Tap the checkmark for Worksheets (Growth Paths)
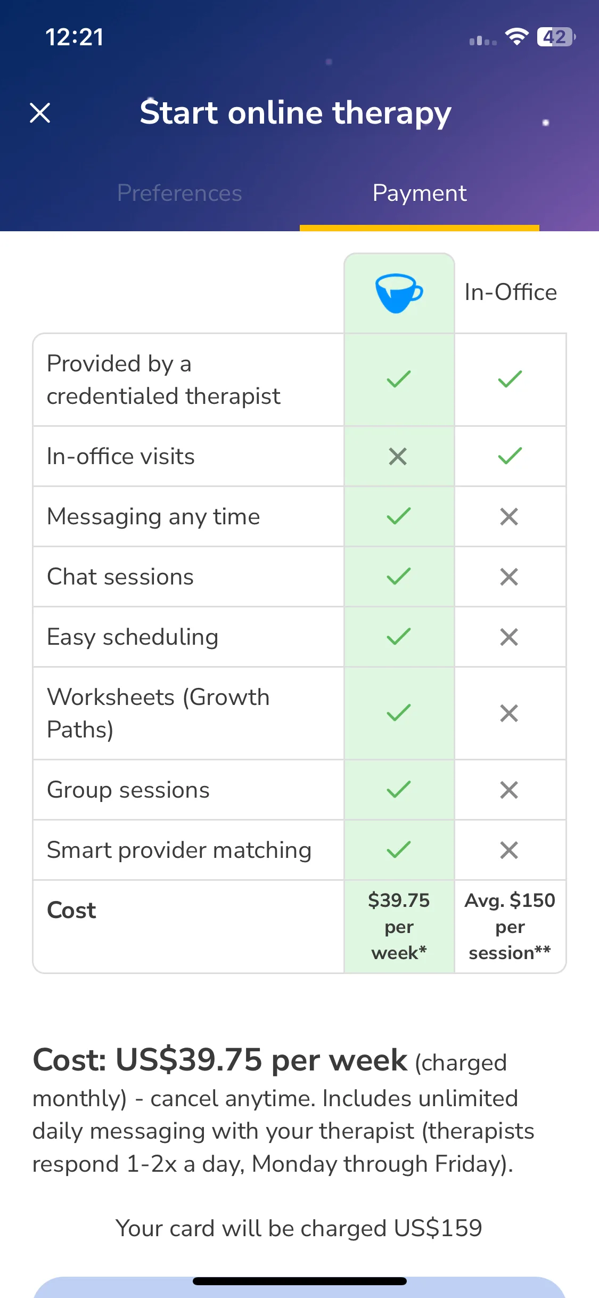Viewport: 599px width, 1298px height. pos(399,713)
